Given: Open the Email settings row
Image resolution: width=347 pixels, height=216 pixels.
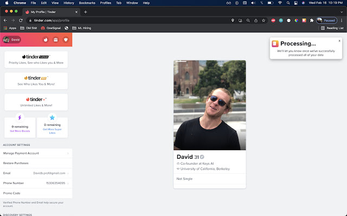Looking at the screenshot, I should pyautogui.click(x=36, y=173).
